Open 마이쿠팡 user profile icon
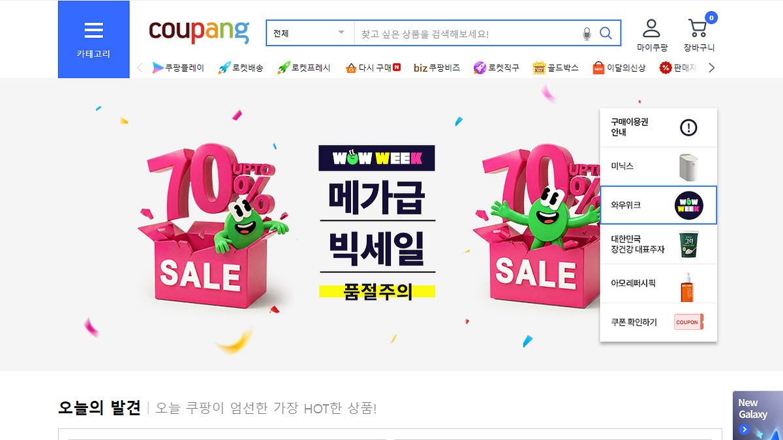Image resolution: width=783 pixels, height=440 pixels. coord(652,36)
